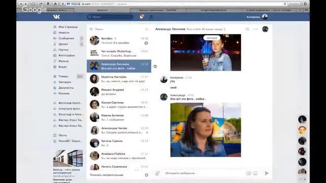Open messages settings gear icon
The image size is (326, 183).
pyautogui.click(x=146, y=175)
